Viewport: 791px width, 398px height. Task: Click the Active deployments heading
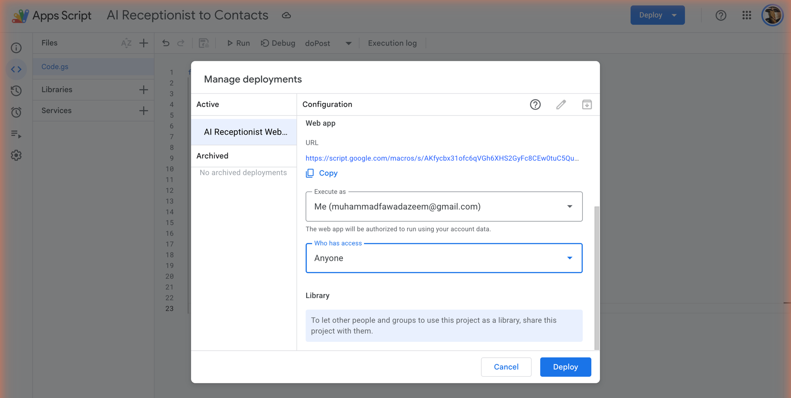208,104
